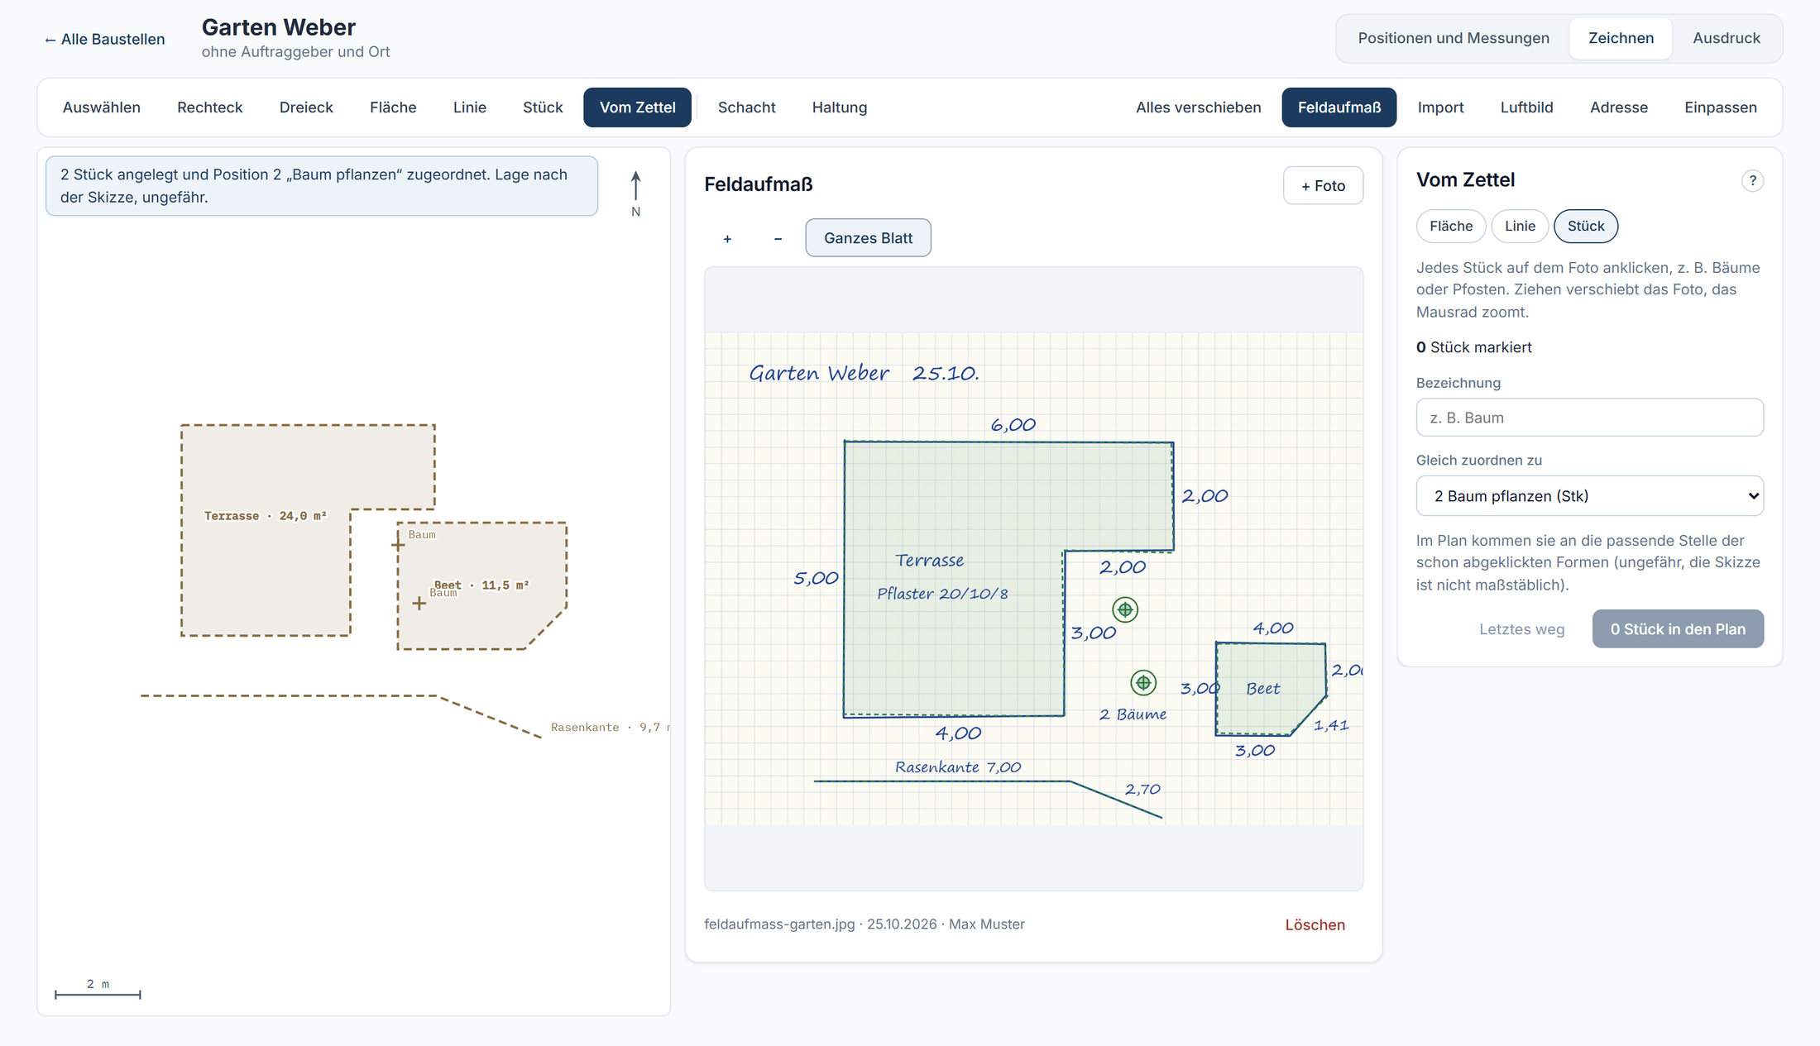Add a photo with + Foto

click(1323, 186)
